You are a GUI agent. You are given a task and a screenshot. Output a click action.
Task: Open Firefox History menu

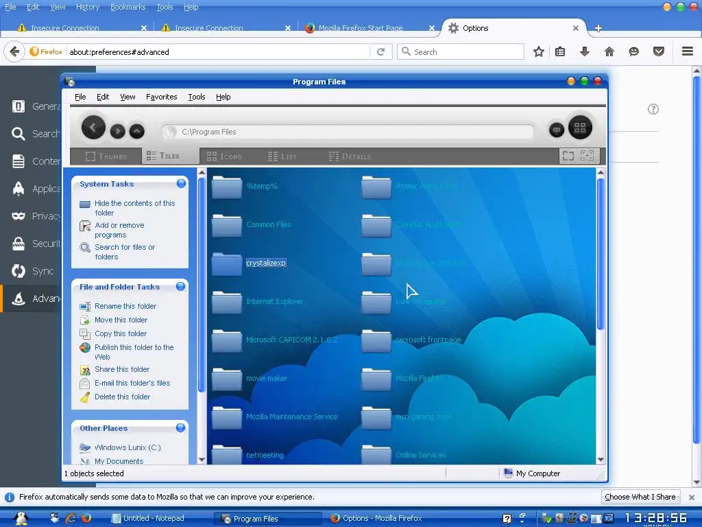[88, 7]
